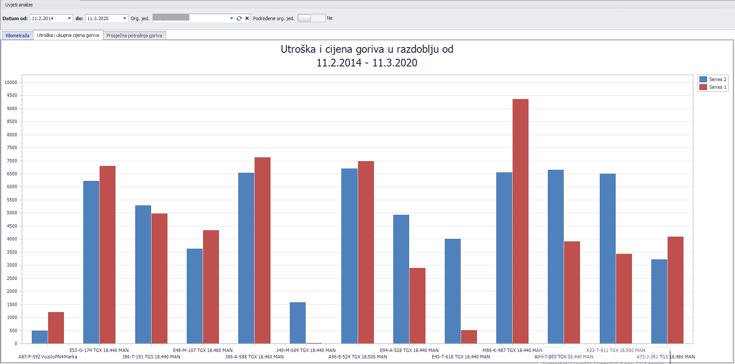This screenshot has width=735, height=364.
Task: Click the 10000 value on the Y axis
Action: click(11, 82)
